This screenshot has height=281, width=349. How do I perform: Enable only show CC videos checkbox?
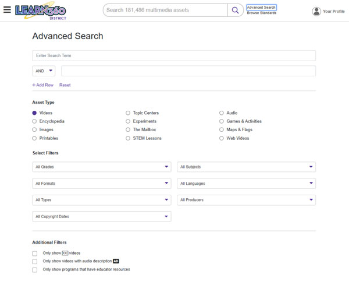tap(35, 254)
